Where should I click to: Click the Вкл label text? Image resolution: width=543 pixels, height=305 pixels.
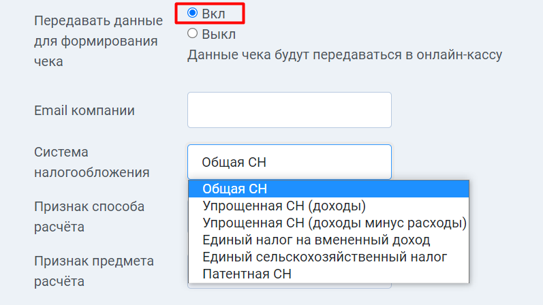click(213, 14)
